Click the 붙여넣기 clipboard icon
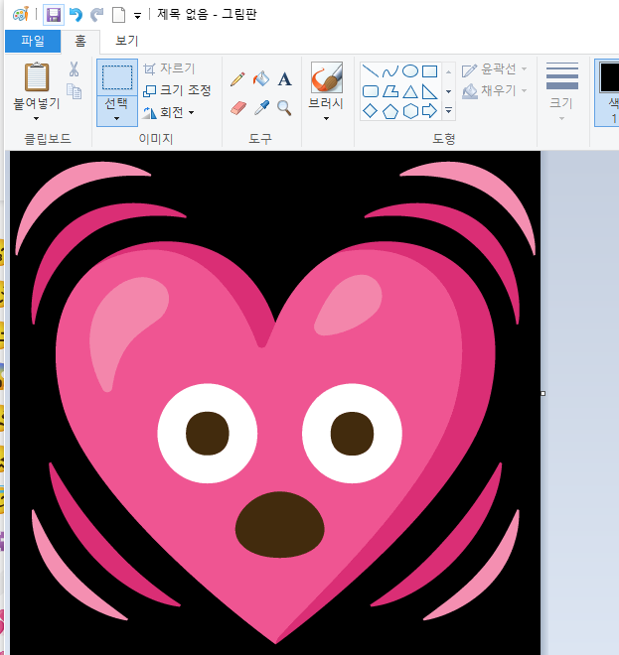The image size is (619, 655). point(37,76)
